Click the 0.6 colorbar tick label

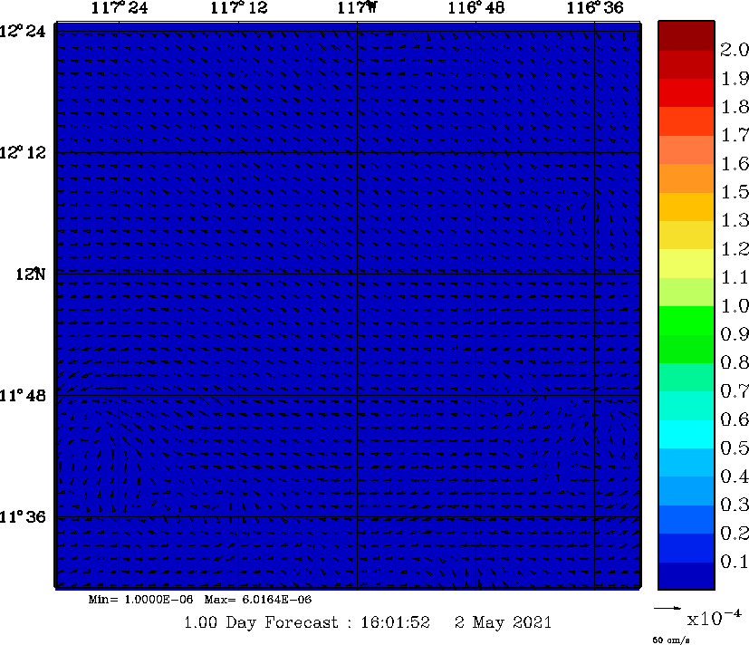(x=735, y=419)
